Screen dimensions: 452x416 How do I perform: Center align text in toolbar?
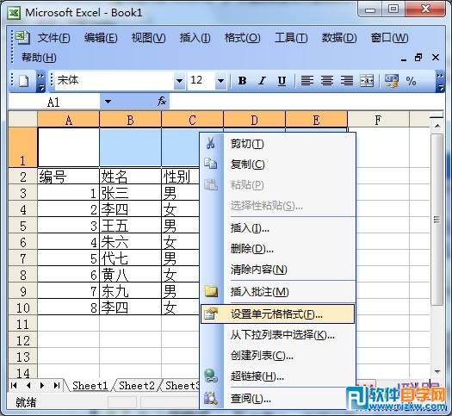[x=327, y=81]
